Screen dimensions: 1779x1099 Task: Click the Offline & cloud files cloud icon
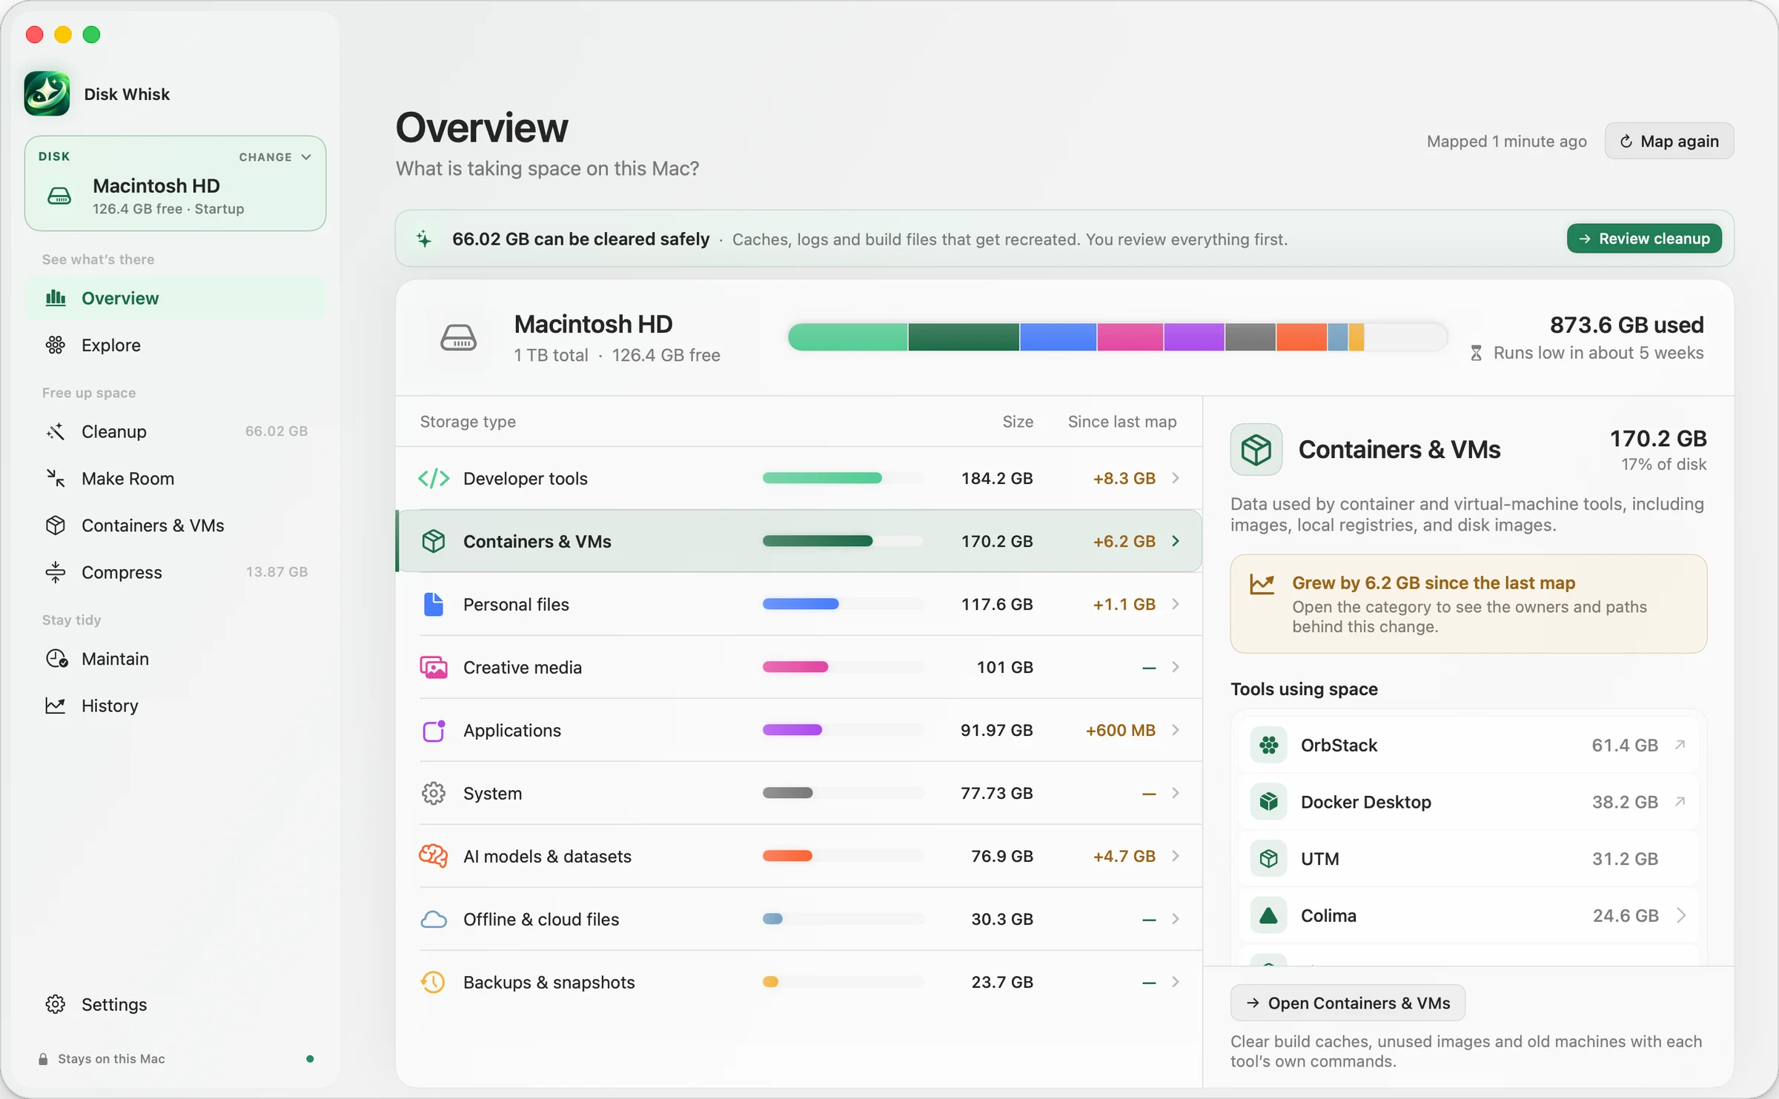pos(434,919)
